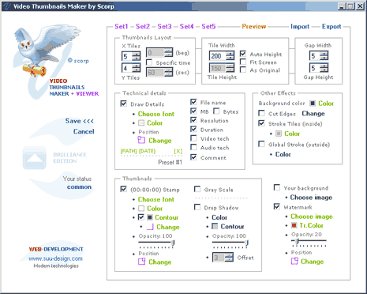Image resolution: width=367 pixels, height=294 pixels.
Task: Click the Save <<< link
Action: click(x=80, y=121)
